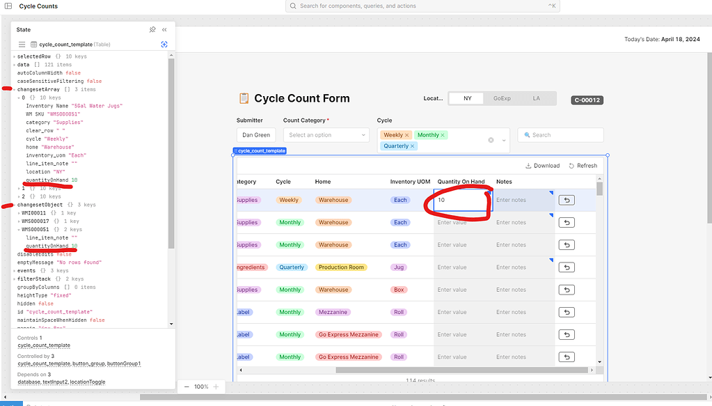Viewport: 712px width, 406px height.
Task: Collapse the State panel with double chevron
Action: coord(164,29)
